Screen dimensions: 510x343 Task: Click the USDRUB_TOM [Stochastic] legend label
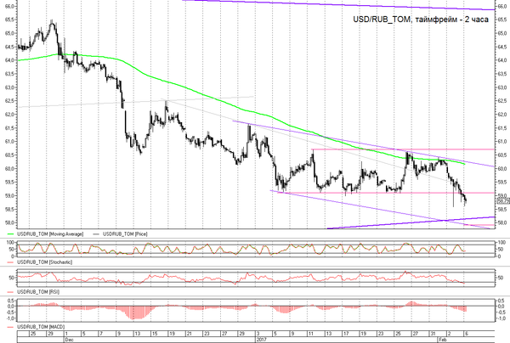[44, 262]
